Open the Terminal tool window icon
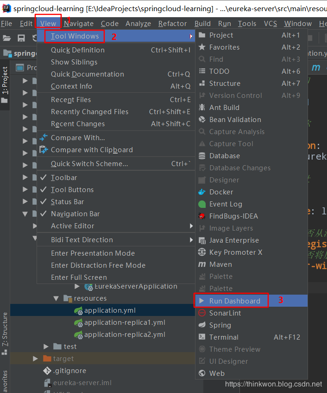Viewport: 327px width, 393px height. [201, 337]
